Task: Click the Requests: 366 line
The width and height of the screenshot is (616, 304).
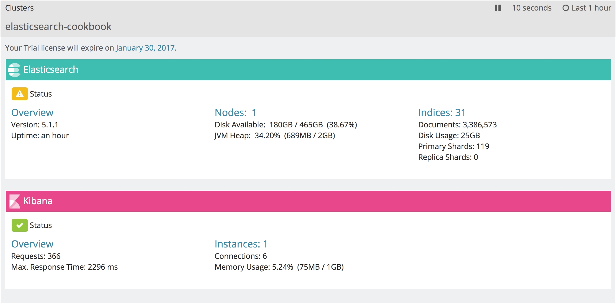Action: (x=36, y=256)
